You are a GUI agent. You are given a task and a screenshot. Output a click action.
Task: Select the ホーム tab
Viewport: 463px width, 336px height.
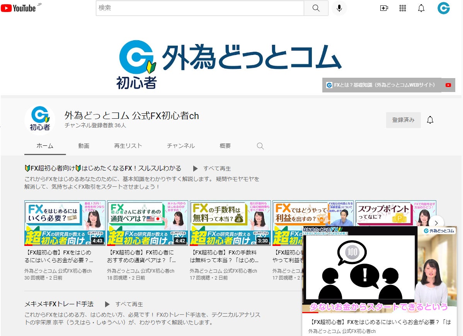(x=45, y=146)
